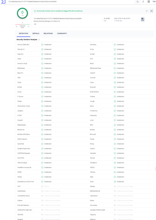Click the check icon in Avast row
Viewport: 156px width, 220px height.
point(42,59)
